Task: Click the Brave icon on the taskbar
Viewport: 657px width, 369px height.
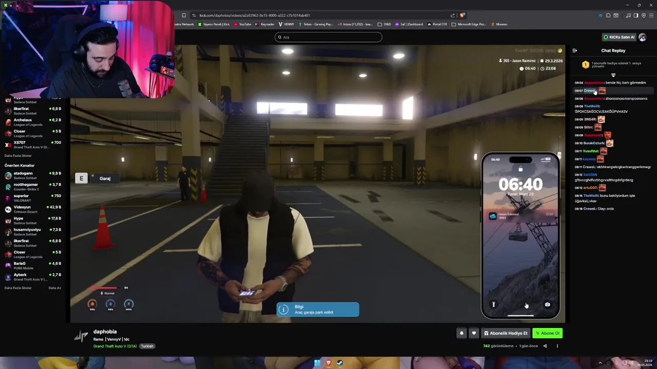Action: tap(328, 363)
